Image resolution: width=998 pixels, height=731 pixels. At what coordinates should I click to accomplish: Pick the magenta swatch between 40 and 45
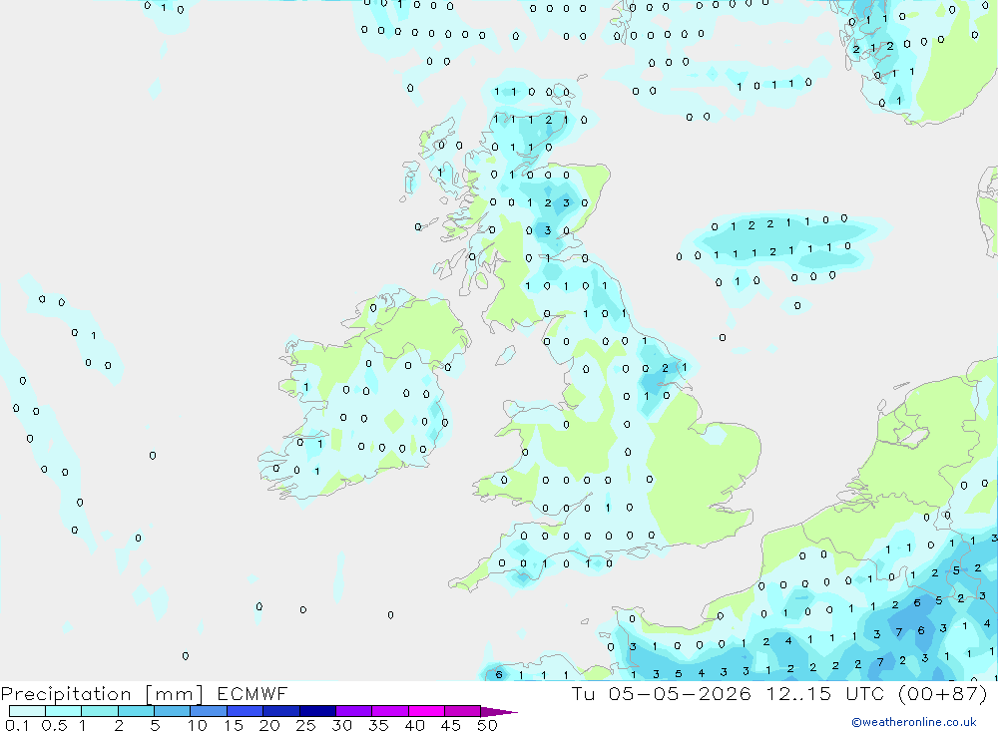coord(426,711)
